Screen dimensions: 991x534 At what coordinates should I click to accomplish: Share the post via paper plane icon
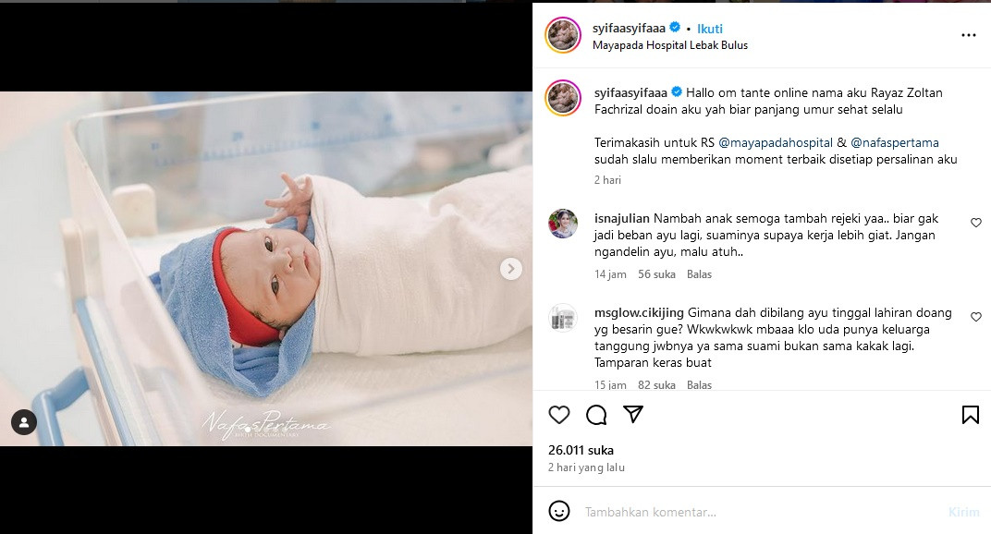tap(632, 414)
